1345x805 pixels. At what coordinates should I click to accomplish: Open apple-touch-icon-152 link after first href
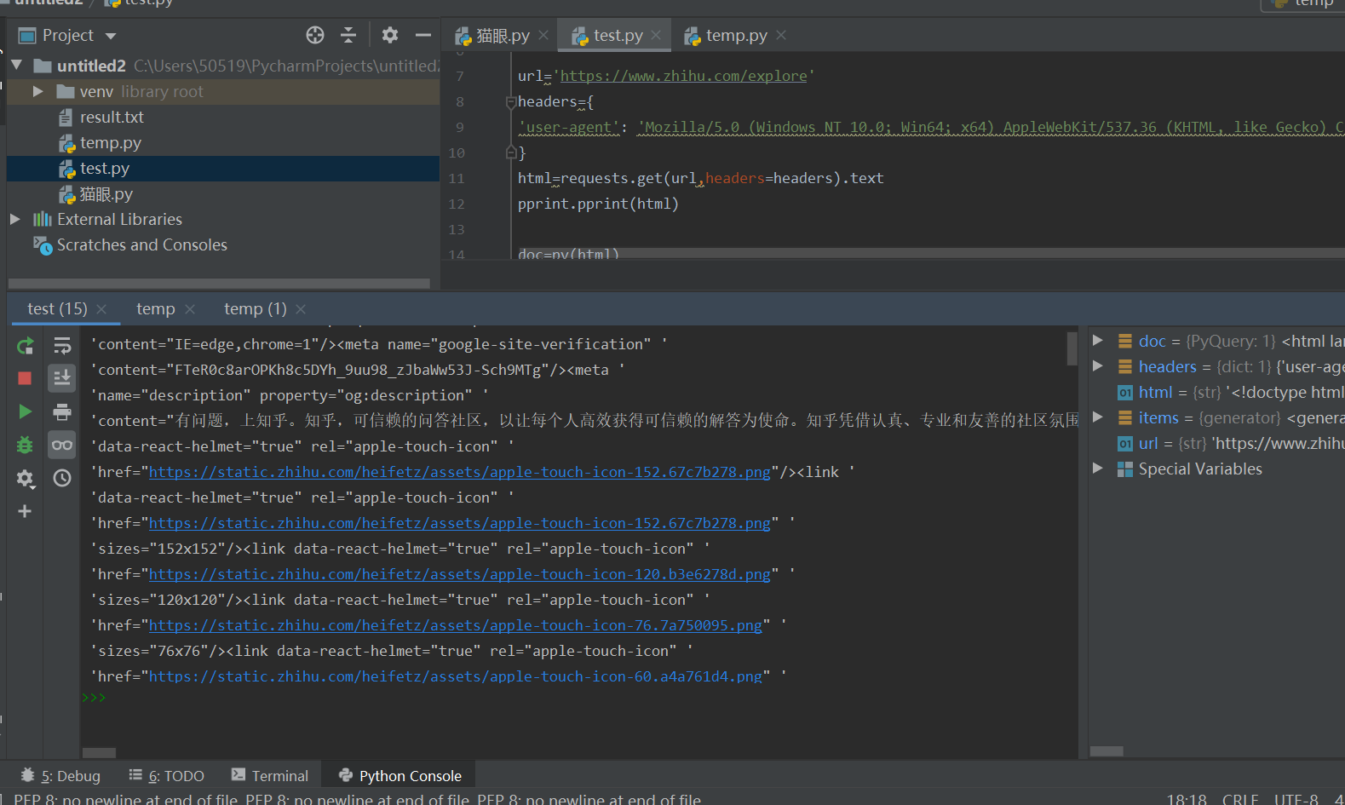coord(459,472)
